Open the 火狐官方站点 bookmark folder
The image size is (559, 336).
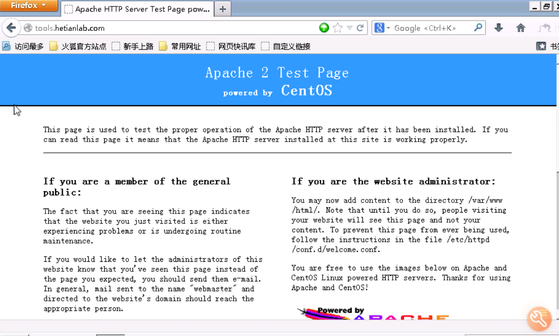pyautogui.click(x=78, y=46)
